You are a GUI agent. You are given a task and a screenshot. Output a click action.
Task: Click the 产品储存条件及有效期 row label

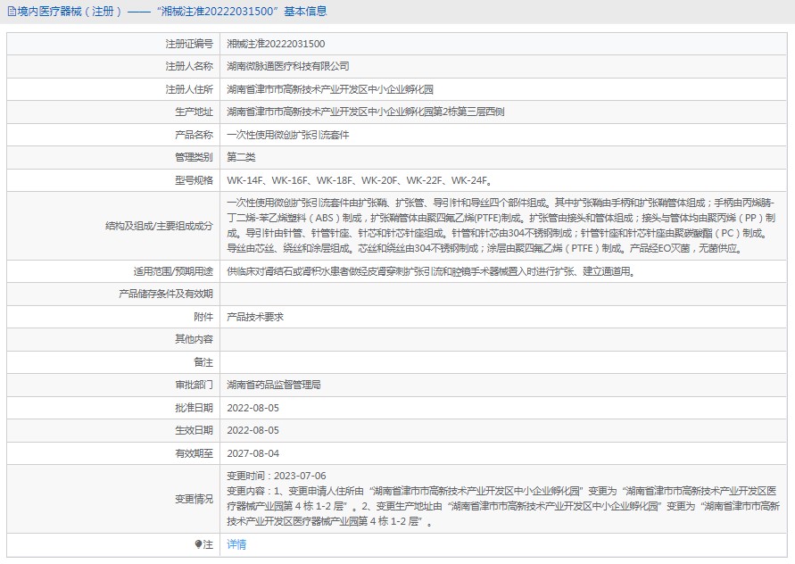coord(166,294)
